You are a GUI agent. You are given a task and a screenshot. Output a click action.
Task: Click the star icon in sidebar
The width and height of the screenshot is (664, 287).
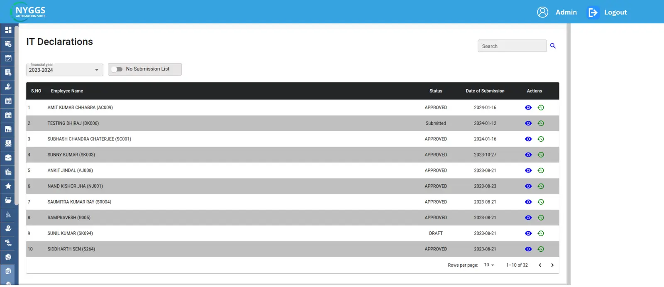[8, 186]
